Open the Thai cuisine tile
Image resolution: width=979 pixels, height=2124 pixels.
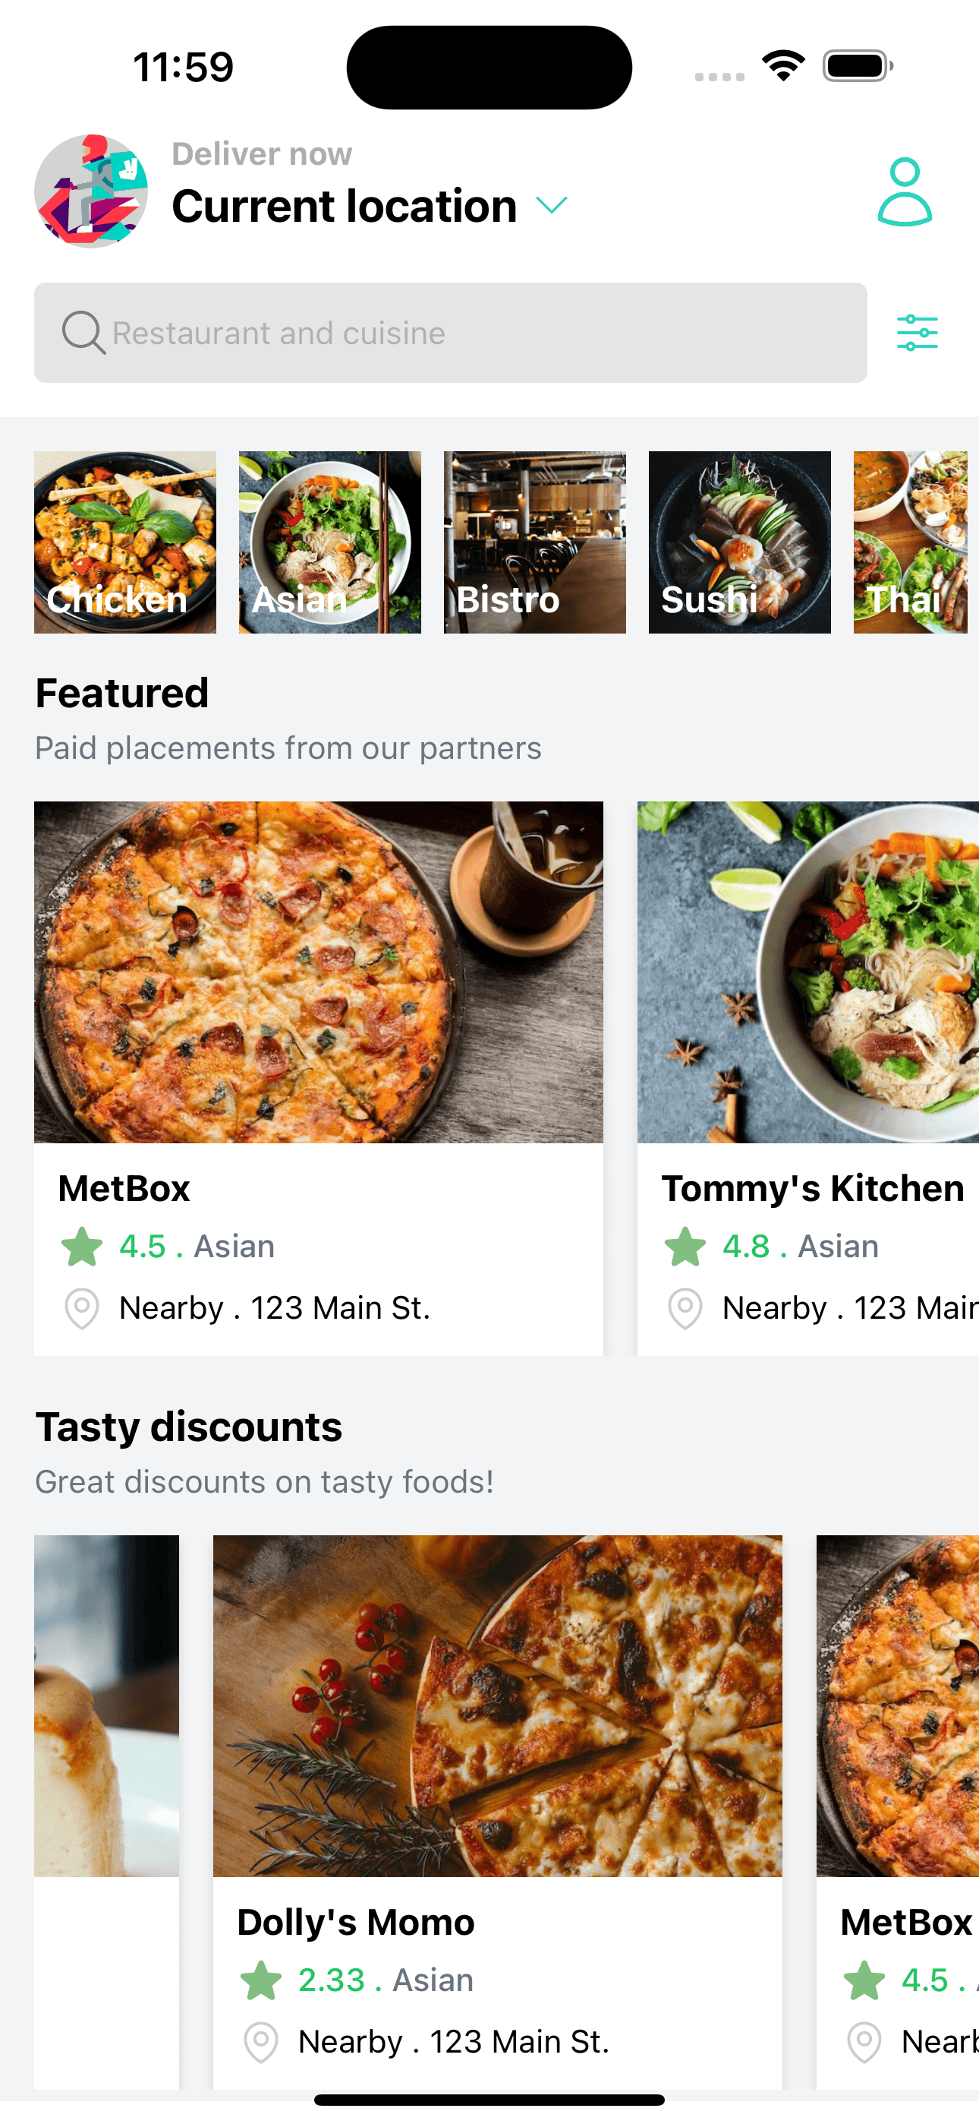click(910, 542)
